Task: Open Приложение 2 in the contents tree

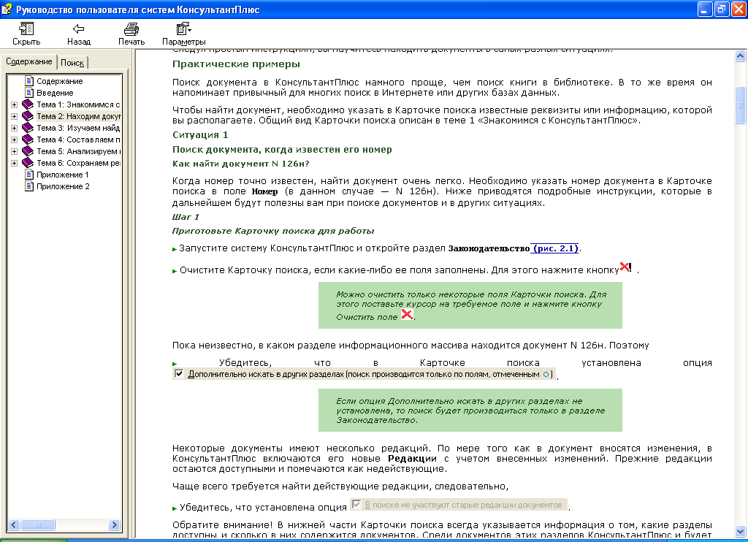Action: point(63,186)
